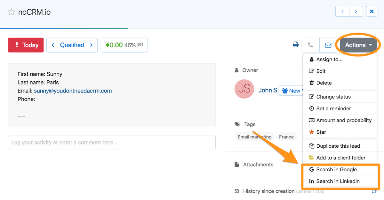The height and width of the screenshot is (200, 384).
Task: Select Set a reminder option
Action: [x=333, y=109]
